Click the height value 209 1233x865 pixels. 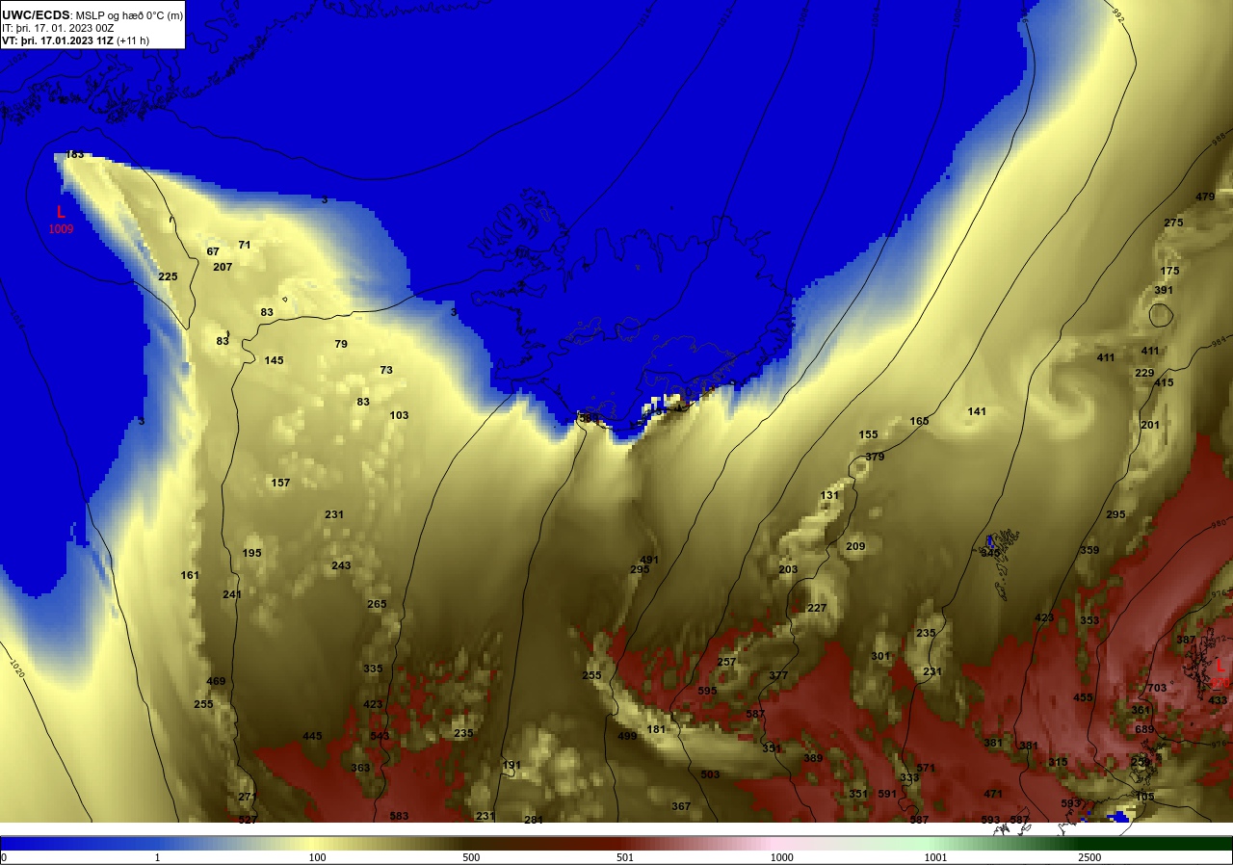(855, 547)
